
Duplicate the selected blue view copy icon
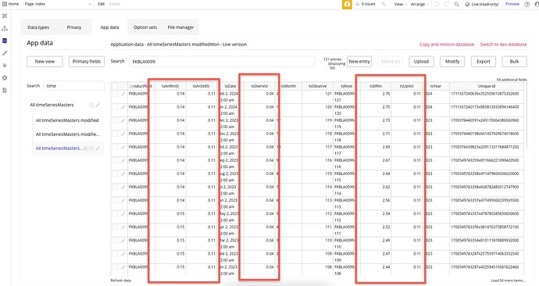pos(91,148)
